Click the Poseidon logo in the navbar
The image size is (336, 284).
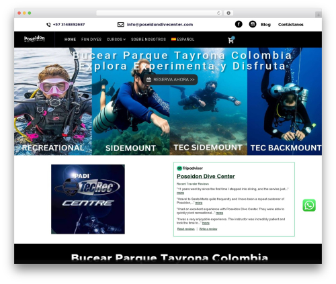(x=34, y=39)
